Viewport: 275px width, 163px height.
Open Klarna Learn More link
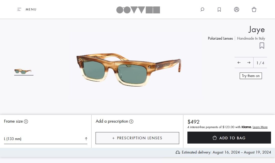(260, 127)
